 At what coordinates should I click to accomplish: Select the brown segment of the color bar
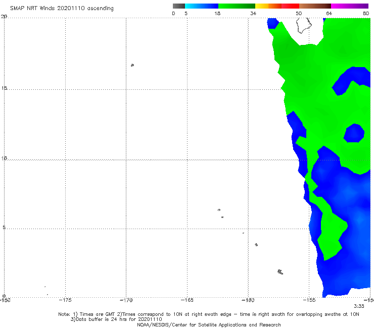(x=315, y=6)
